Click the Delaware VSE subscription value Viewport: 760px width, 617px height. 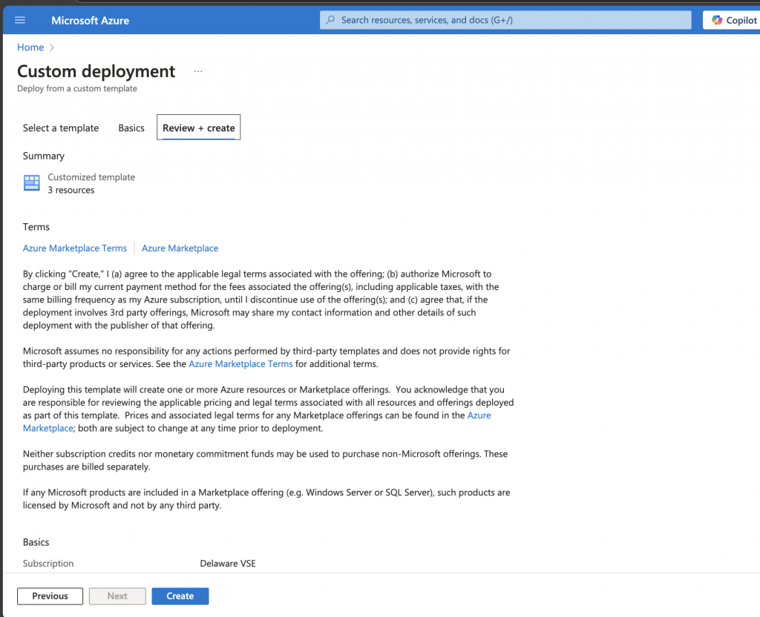(x=228, y=564)
